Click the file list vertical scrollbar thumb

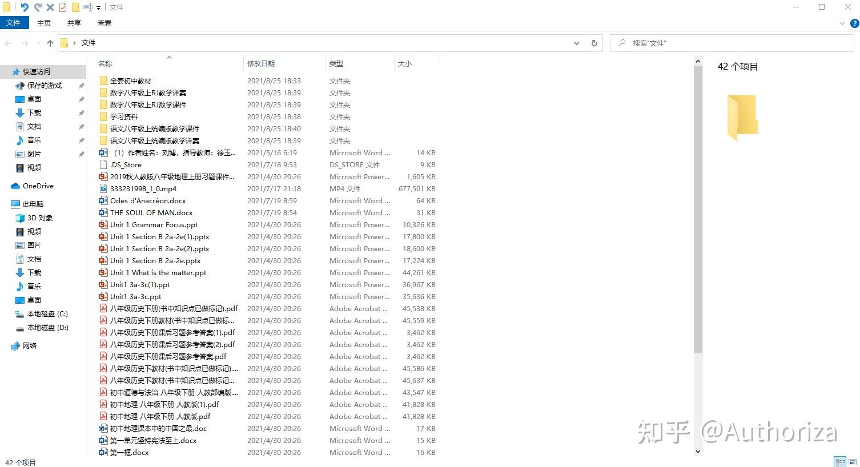coord(698,209)
